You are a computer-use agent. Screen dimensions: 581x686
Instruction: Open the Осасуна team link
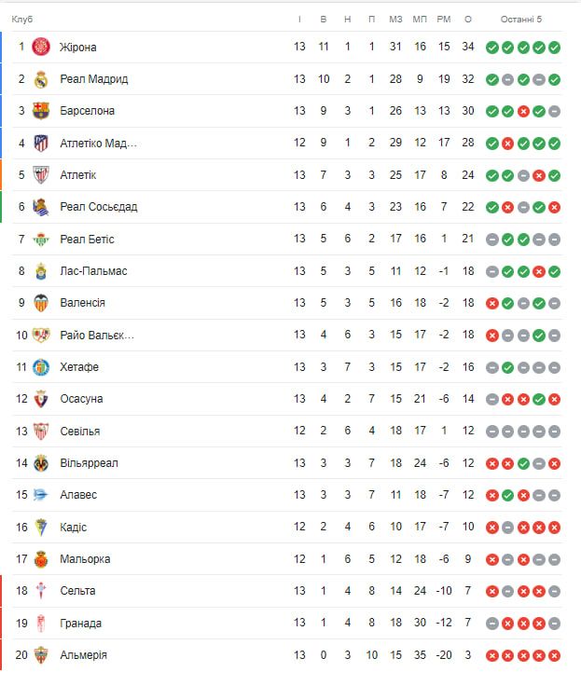coord(81,399)
